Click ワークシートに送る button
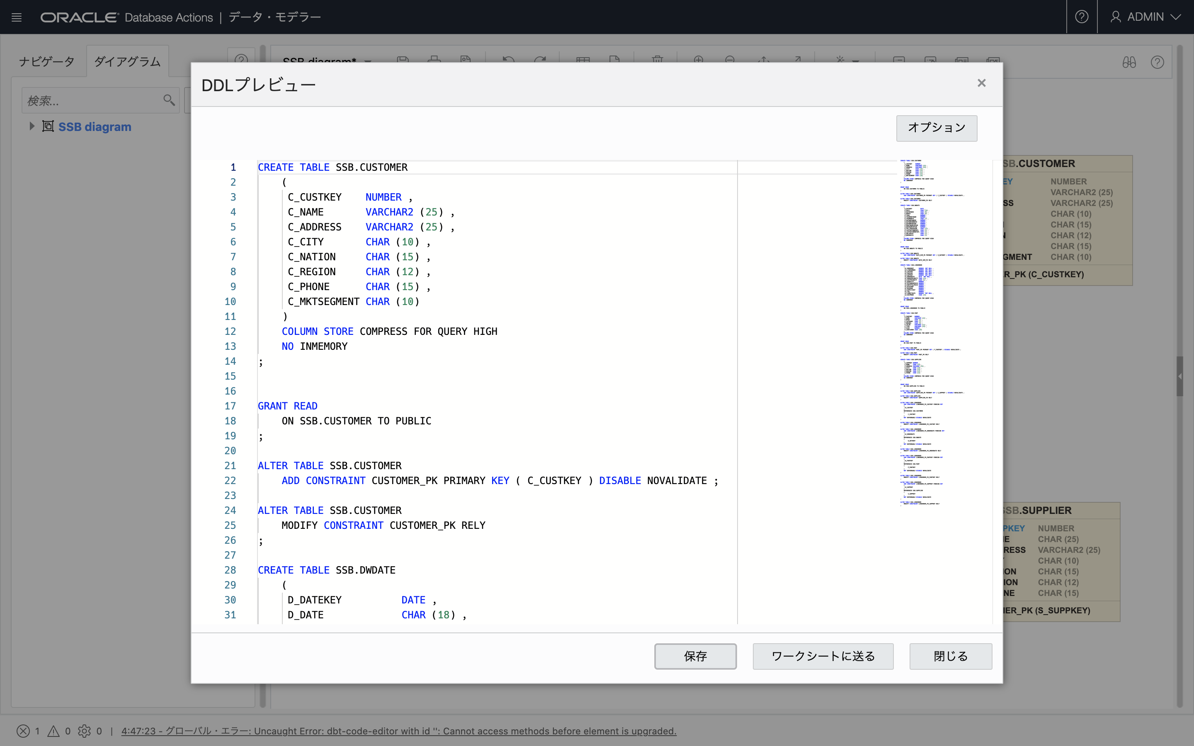 823,656
